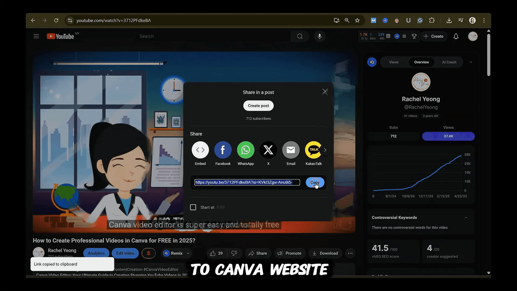Share to X
Image resolution: width=517 pixels, height=291 pixels.
pos(268,150)
